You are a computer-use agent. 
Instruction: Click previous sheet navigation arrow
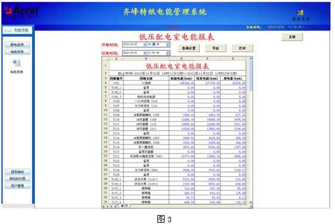108,207
